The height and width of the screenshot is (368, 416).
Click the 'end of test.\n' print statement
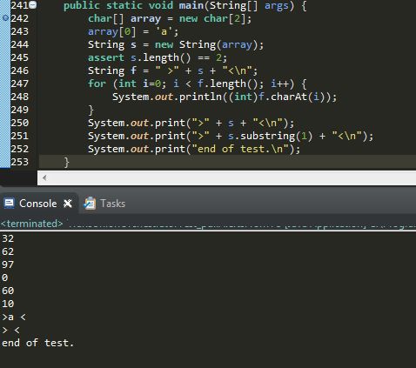(194, 149)
